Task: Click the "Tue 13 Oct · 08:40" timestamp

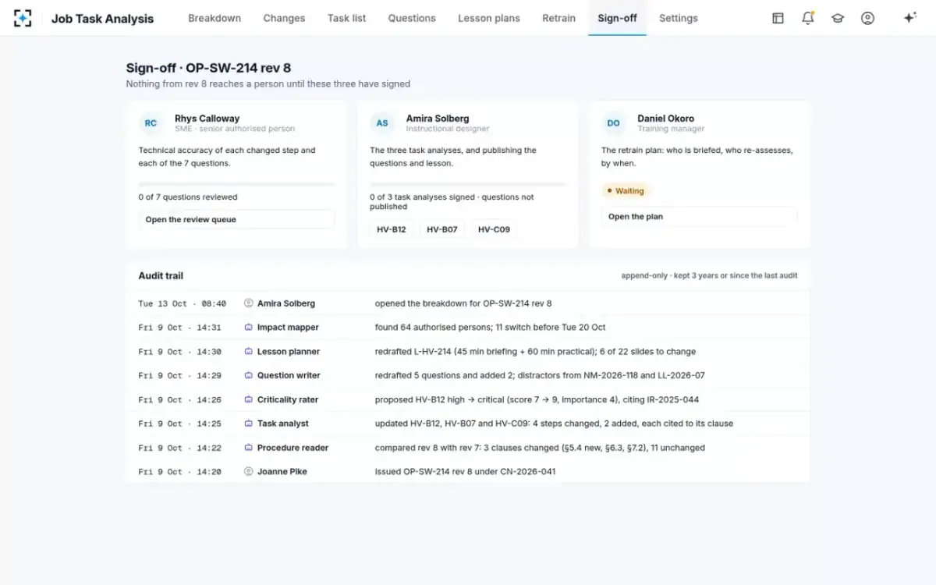Action: tap(183, 303)
